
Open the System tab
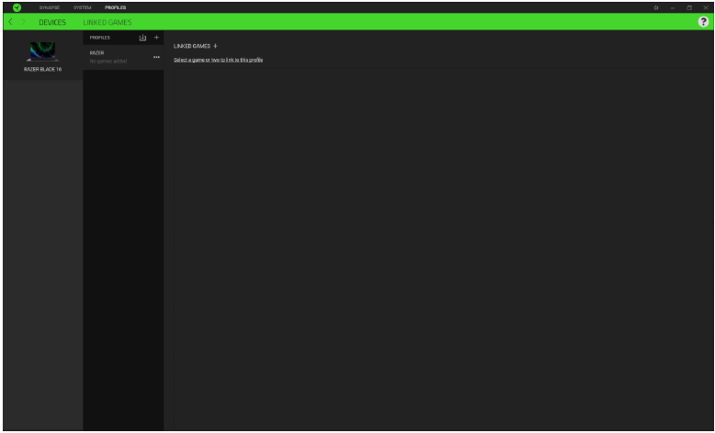point(82,7)
